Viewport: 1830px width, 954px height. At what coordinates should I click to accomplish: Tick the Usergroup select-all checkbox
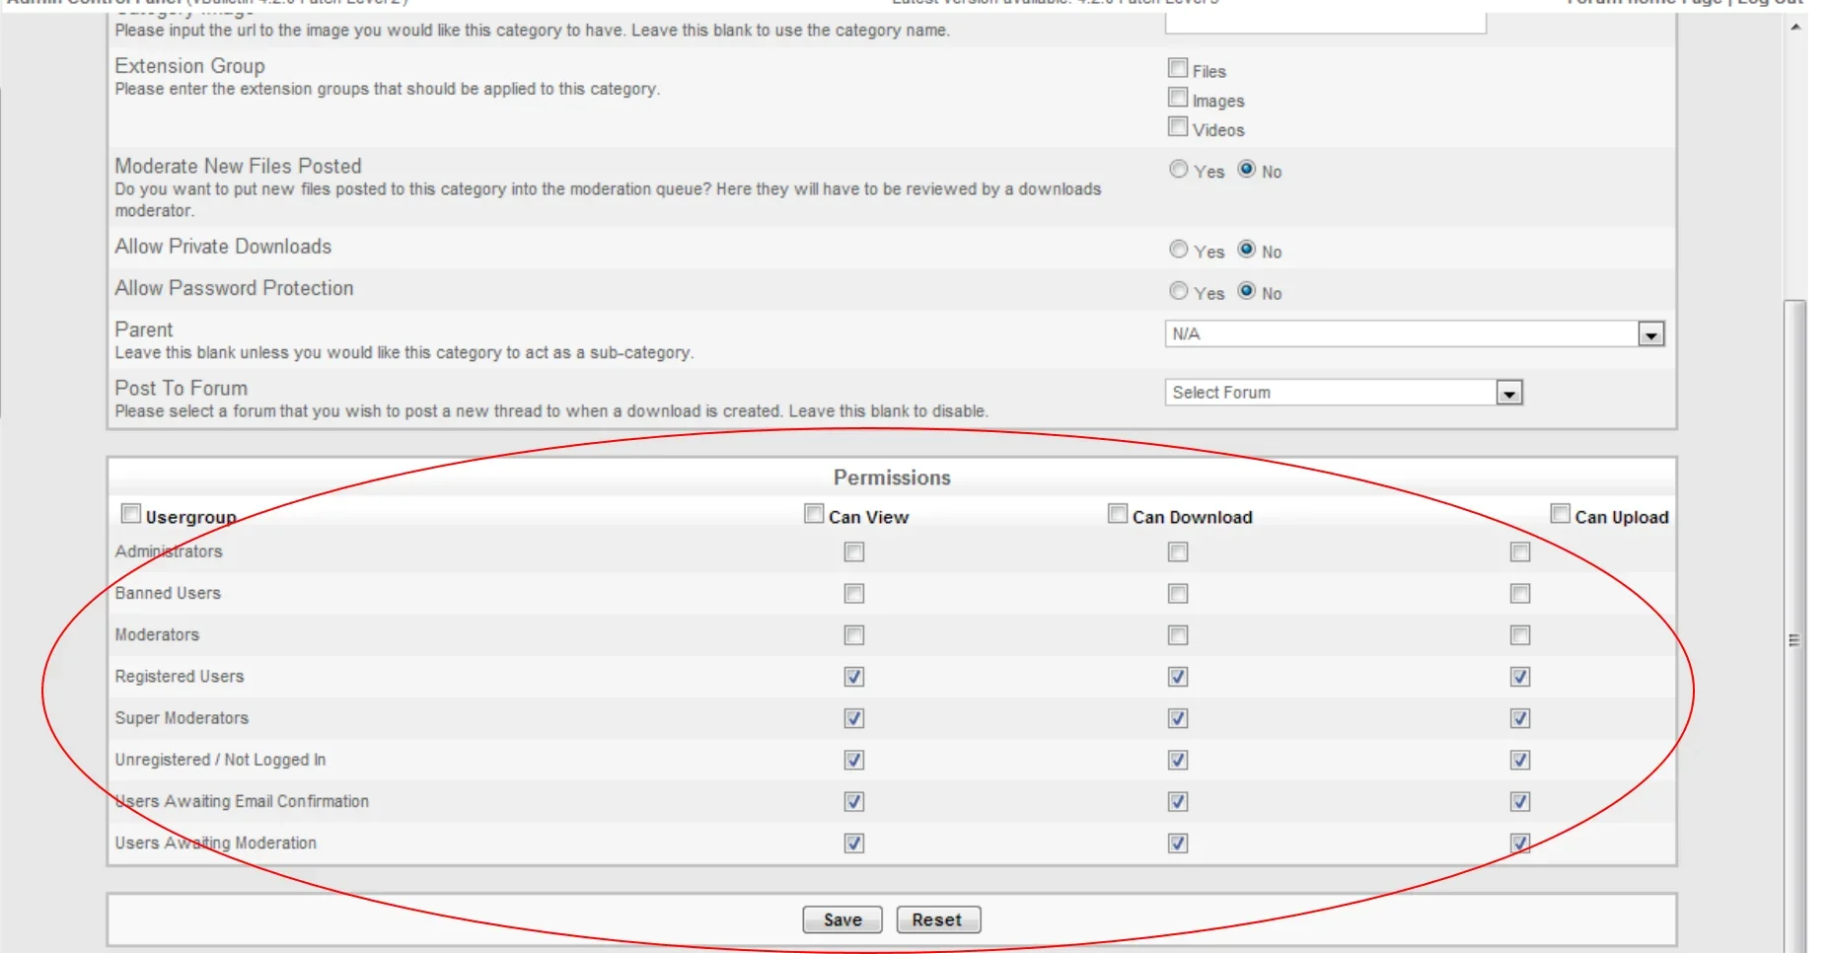(x=130, y=514)
